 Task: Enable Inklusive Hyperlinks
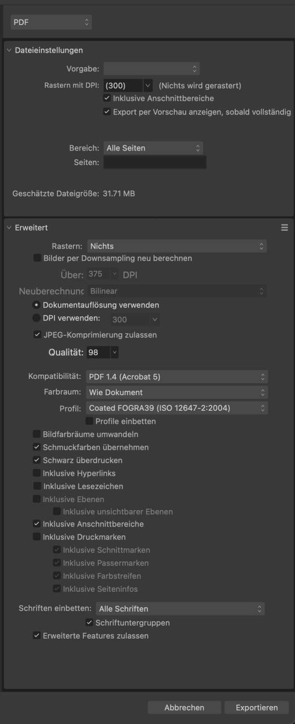tap(36, 473)
